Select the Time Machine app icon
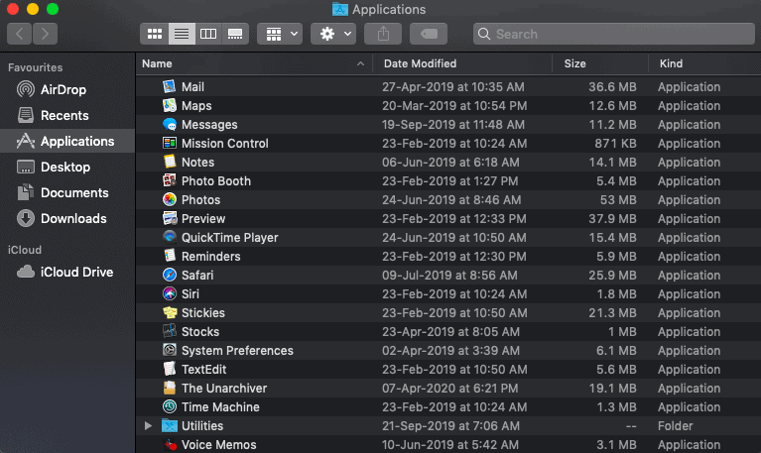Viewport: 761px width, 453px height. (170, 407)
